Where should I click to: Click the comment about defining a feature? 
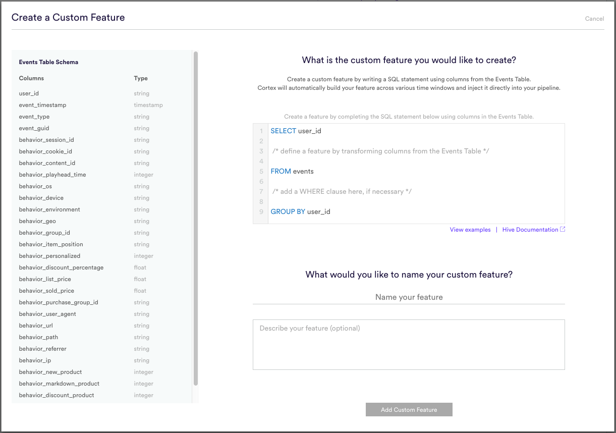click(381, 151)
